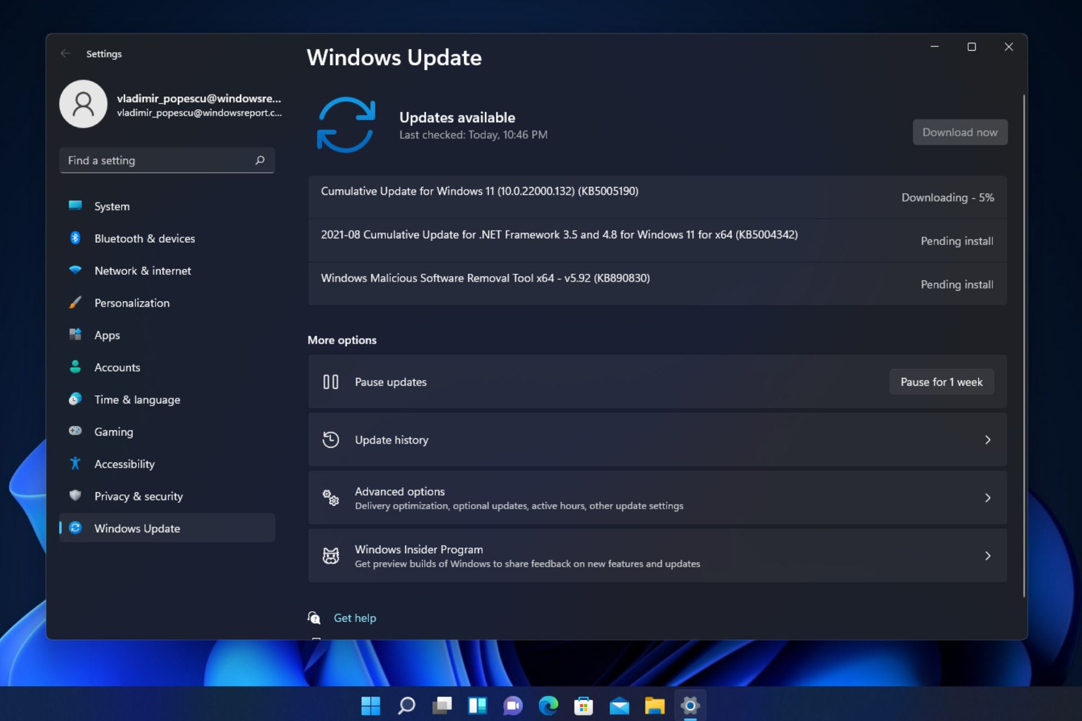The width and height of the screenshot is (1082, 721).
Task: Click the Updates available heading
Action: pyautogui.click(x=457, y=117)
